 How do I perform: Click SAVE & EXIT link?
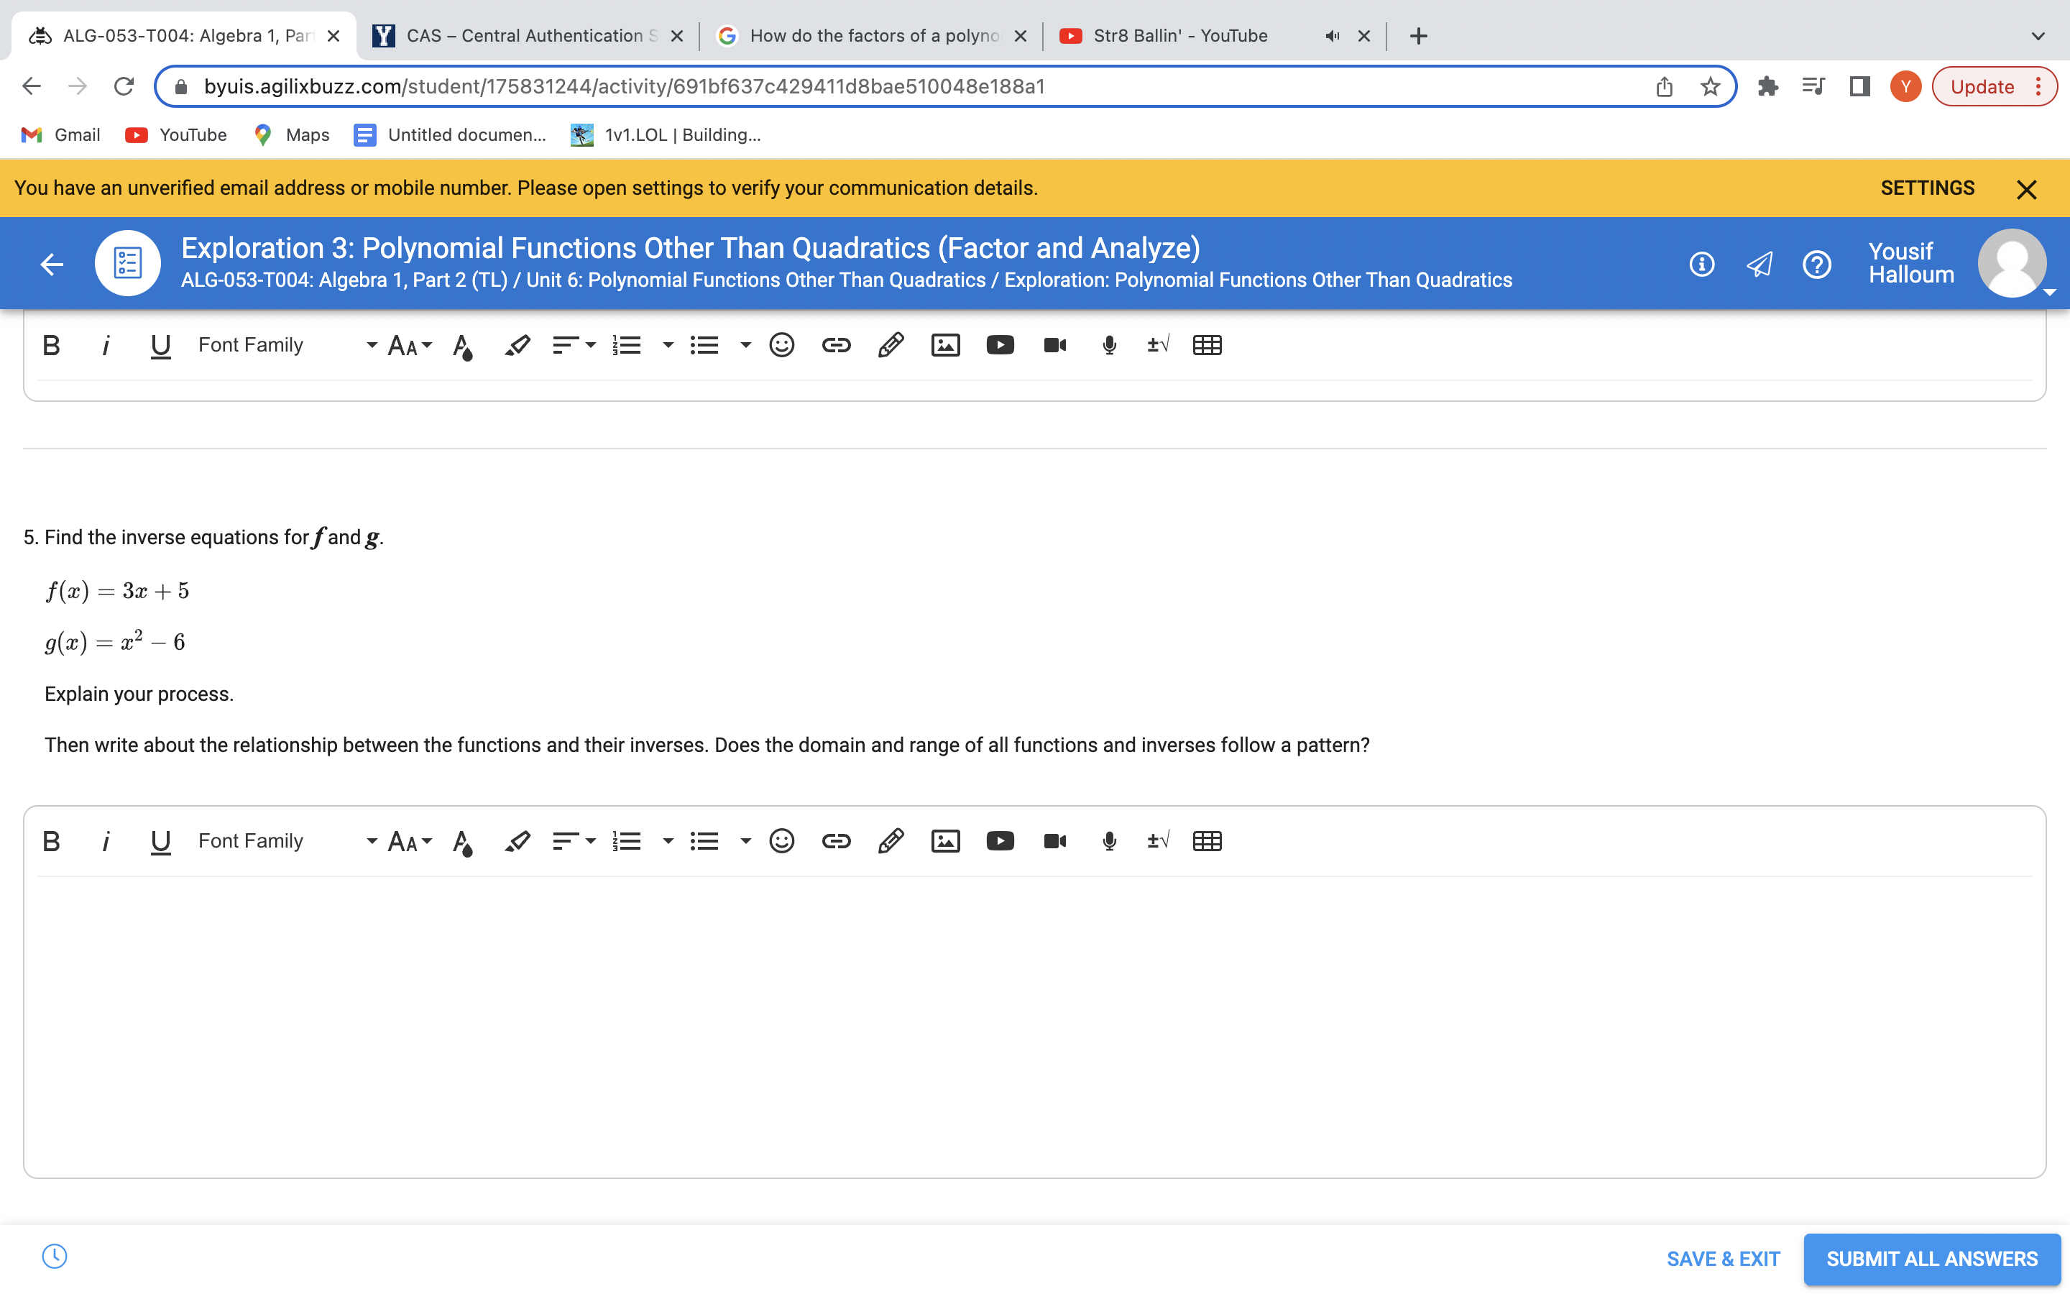point(1723,1258)
